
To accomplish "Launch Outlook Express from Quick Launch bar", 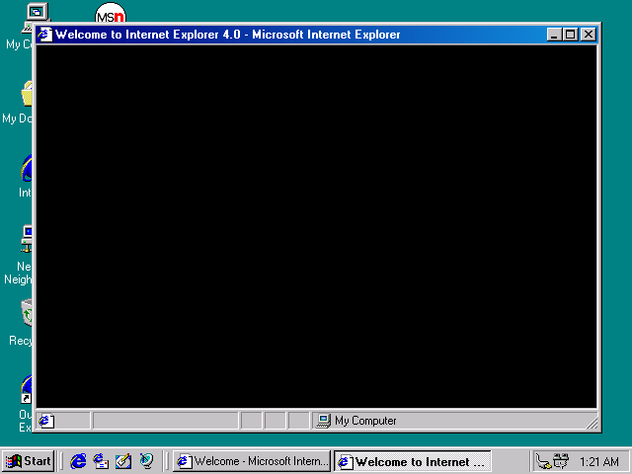I will click(x=101, y=461).
